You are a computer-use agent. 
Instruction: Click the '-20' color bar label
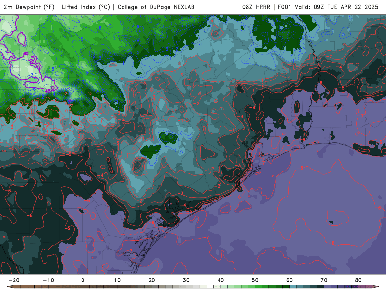(14, 280)
